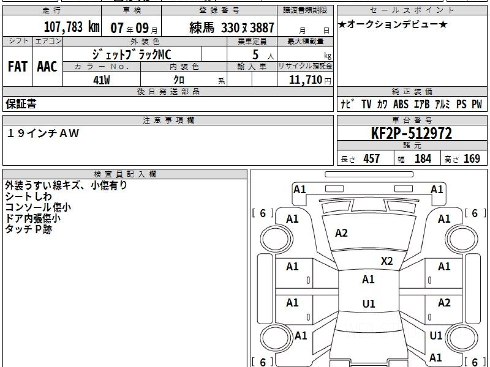This screenshot has height=367, width=490.
Task: Select the inspector note シートしわ
Action: point(29,197)
